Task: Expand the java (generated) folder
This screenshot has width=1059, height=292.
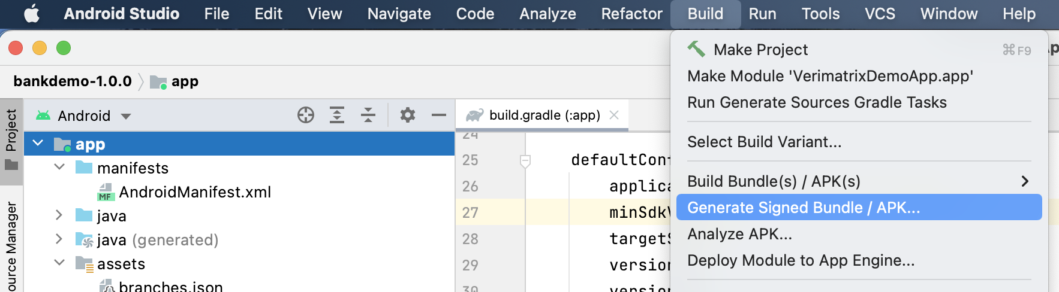Action: coord(59,239)
